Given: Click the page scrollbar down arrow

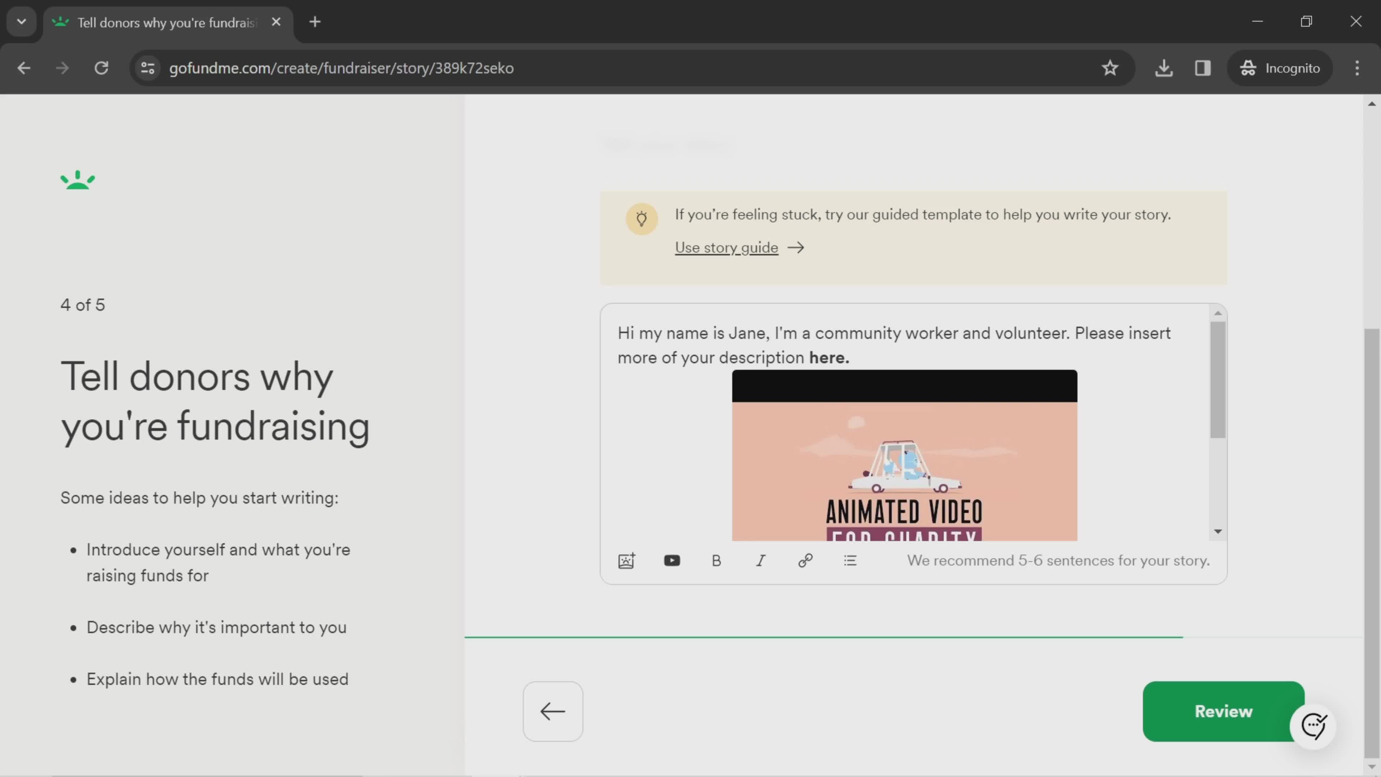Looking at the screenshot, I should [1372, 767].
